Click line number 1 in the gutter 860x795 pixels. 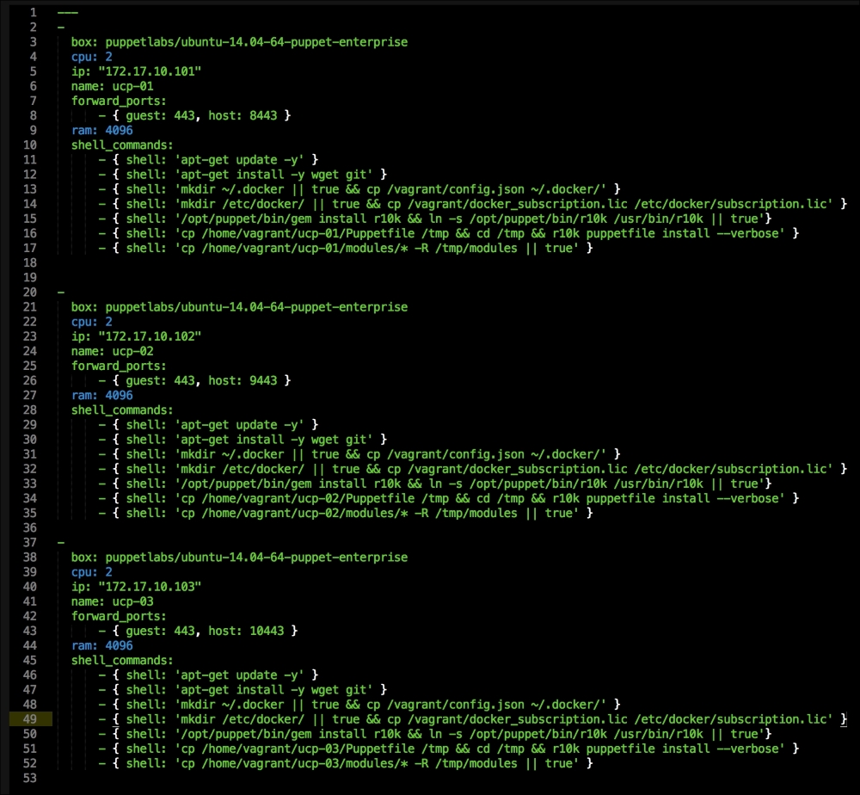click(x=33, y=13)
